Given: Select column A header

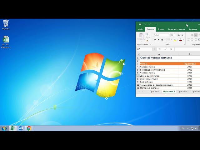Looking at the screenshot, I should 159,54.
